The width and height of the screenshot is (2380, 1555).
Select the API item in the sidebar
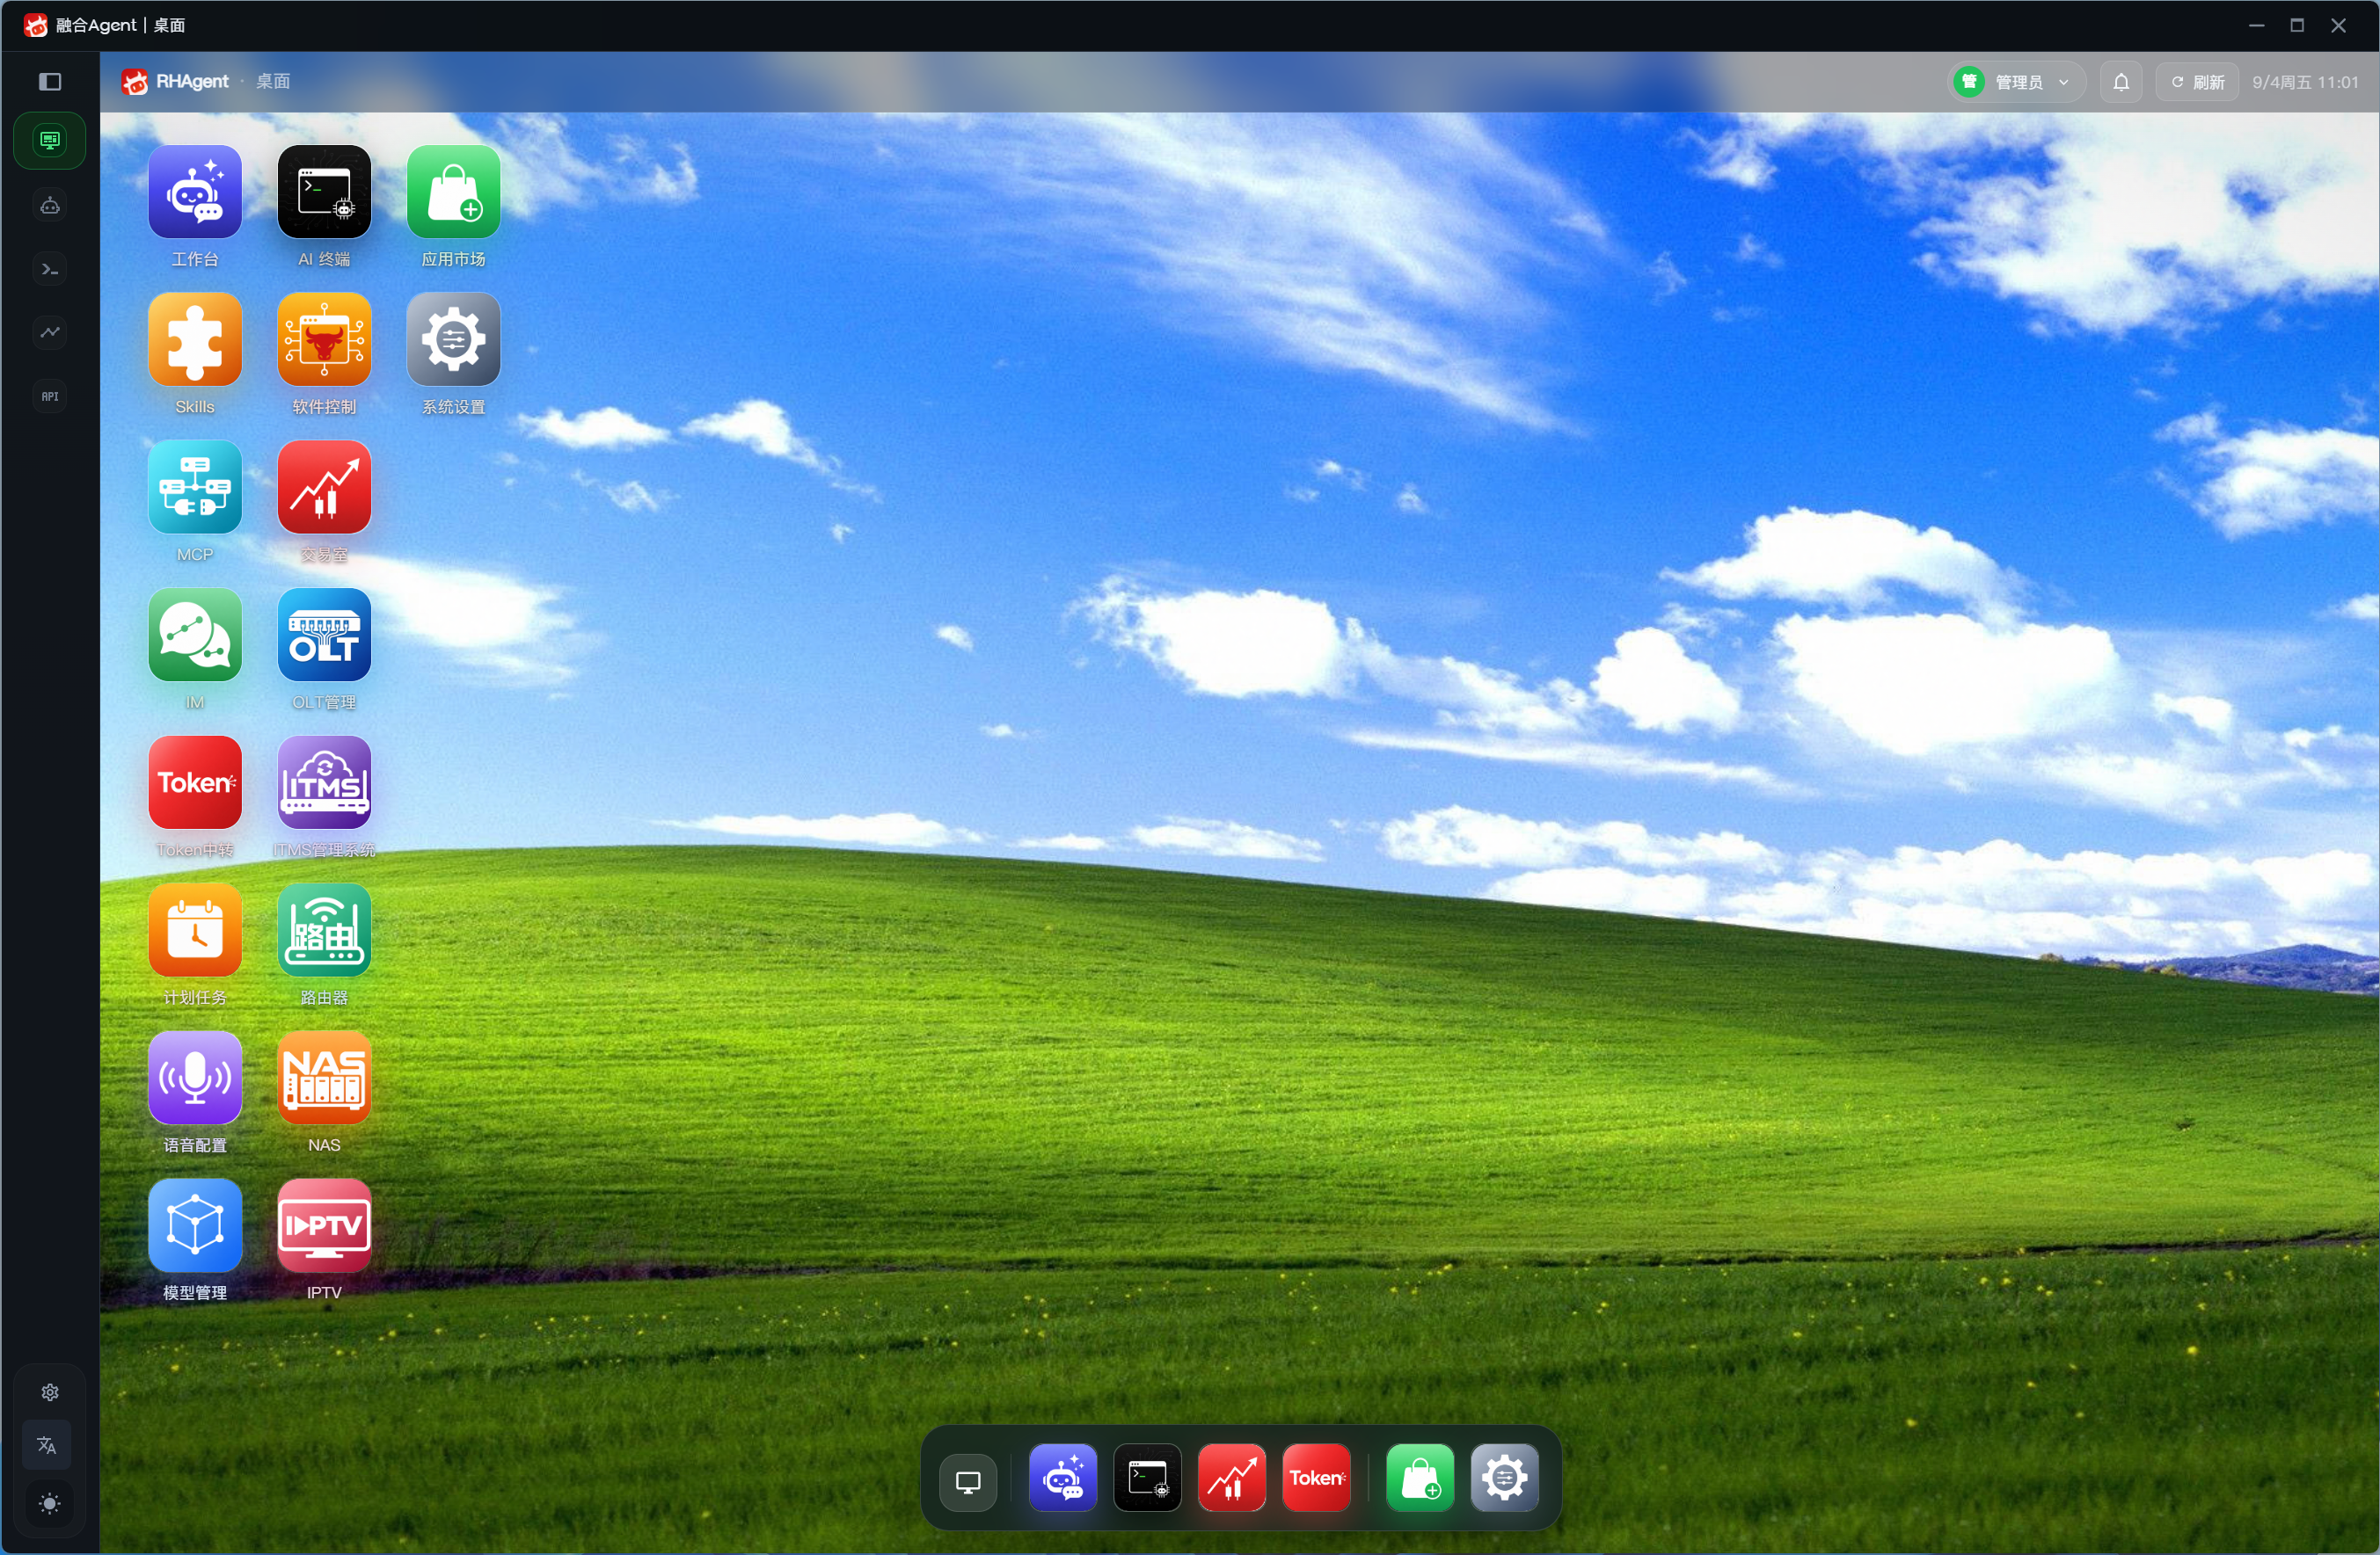(50, 396)
